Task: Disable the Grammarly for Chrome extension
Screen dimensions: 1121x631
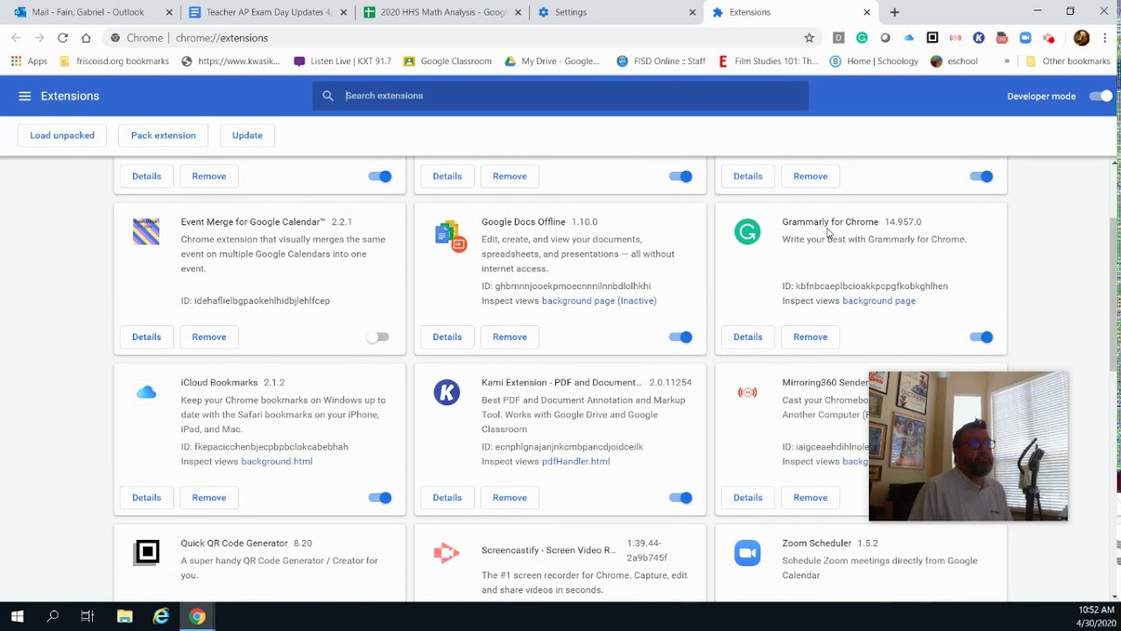Action: [x=982, y=337]
